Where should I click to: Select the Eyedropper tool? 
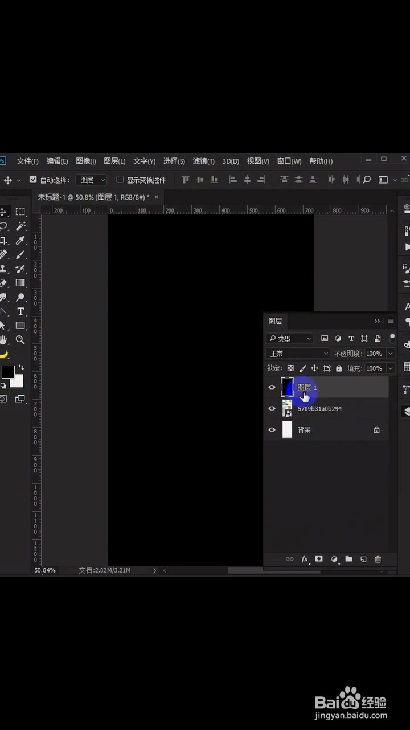pos(20,241)
